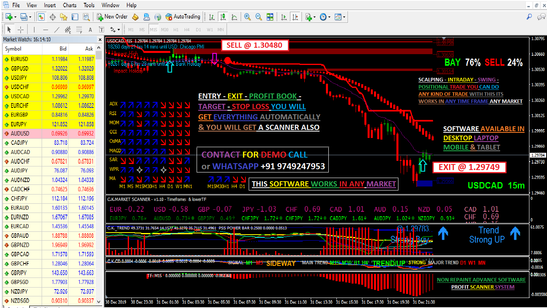Open the Insert menu

pos(50,5)
